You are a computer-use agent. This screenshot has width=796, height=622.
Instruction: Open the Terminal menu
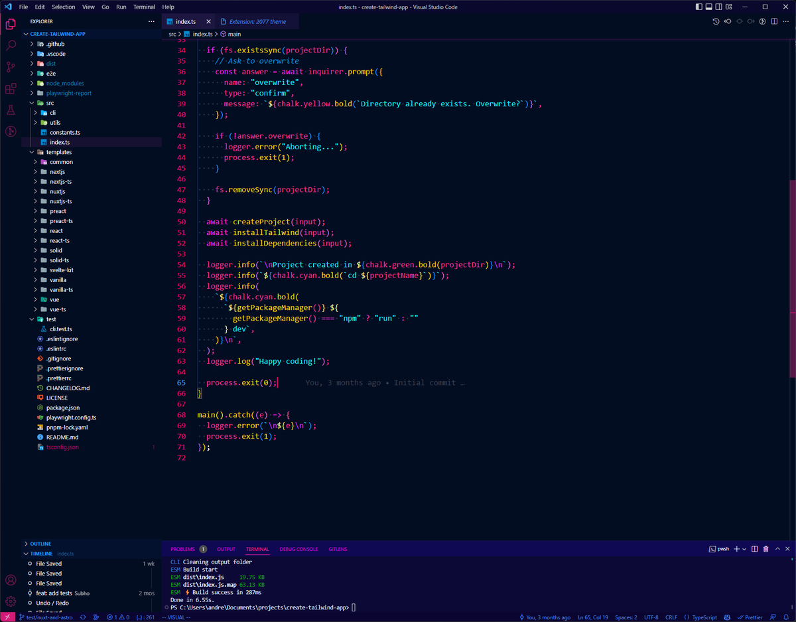144,7
